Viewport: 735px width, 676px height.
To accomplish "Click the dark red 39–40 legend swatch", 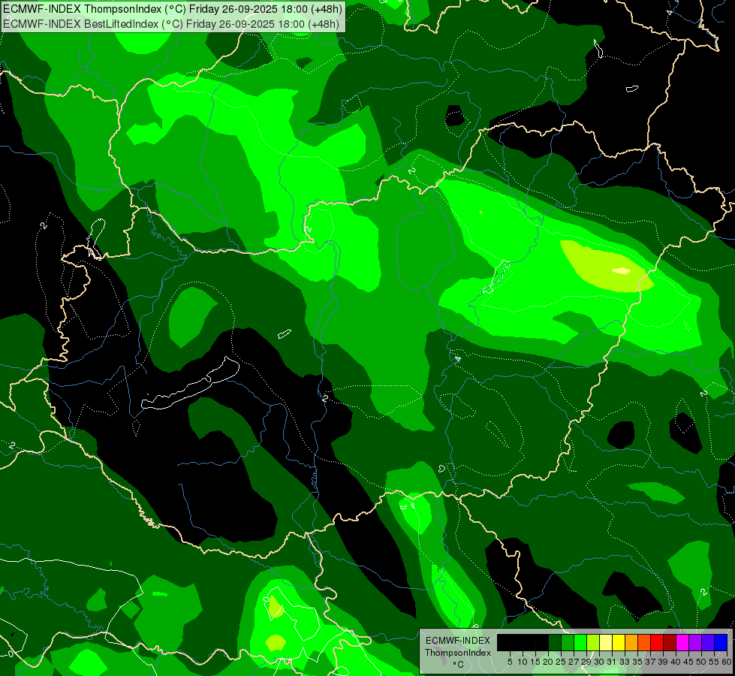I will point(670,643).
